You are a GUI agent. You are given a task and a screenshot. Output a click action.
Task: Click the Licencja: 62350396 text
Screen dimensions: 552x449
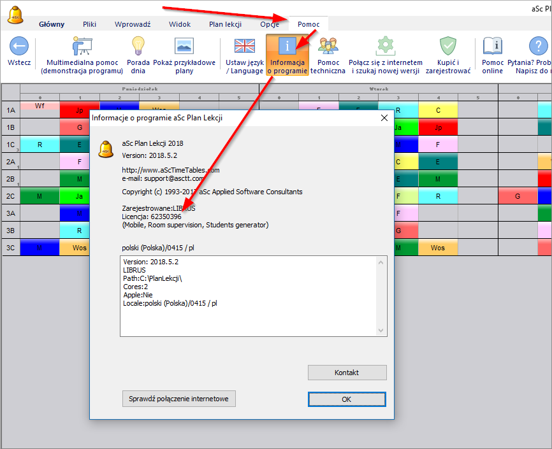(x=152, y=217)
